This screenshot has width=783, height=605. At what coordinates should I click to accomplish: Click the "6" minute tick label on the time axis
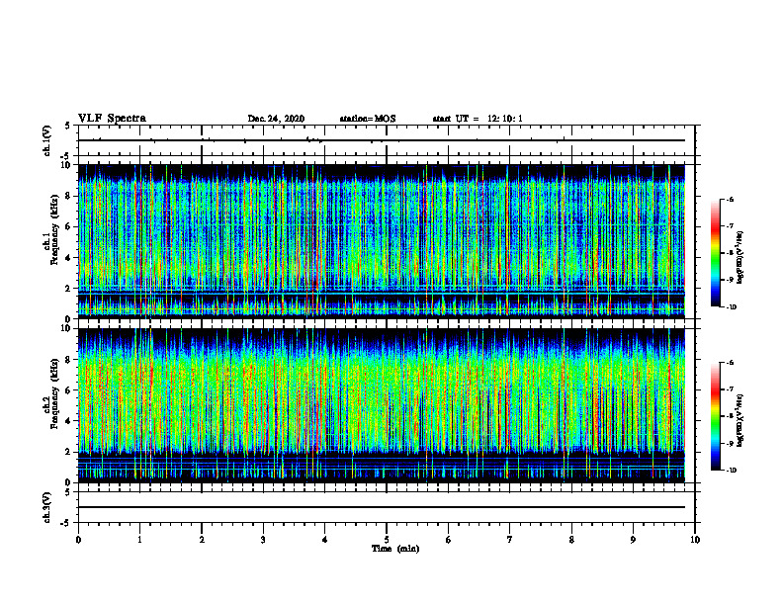click(449, 540)
